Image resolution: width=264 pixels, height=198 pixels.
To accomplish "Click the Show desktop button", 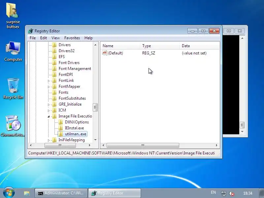I will [x=261, y=193].
